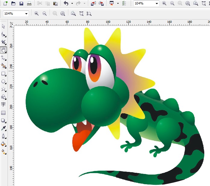Image resolution: width=210 pixels, height=186 pixels.
Task: Click Zoom To All Objects in the second toolbar
Action: [63, 14]
